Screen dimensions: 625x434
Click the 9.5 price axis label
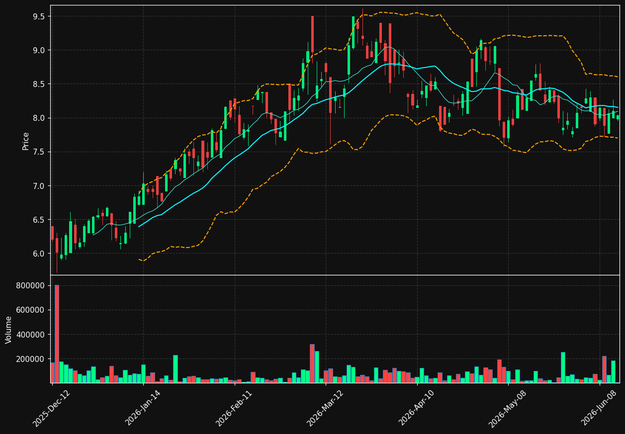point(39,16)
